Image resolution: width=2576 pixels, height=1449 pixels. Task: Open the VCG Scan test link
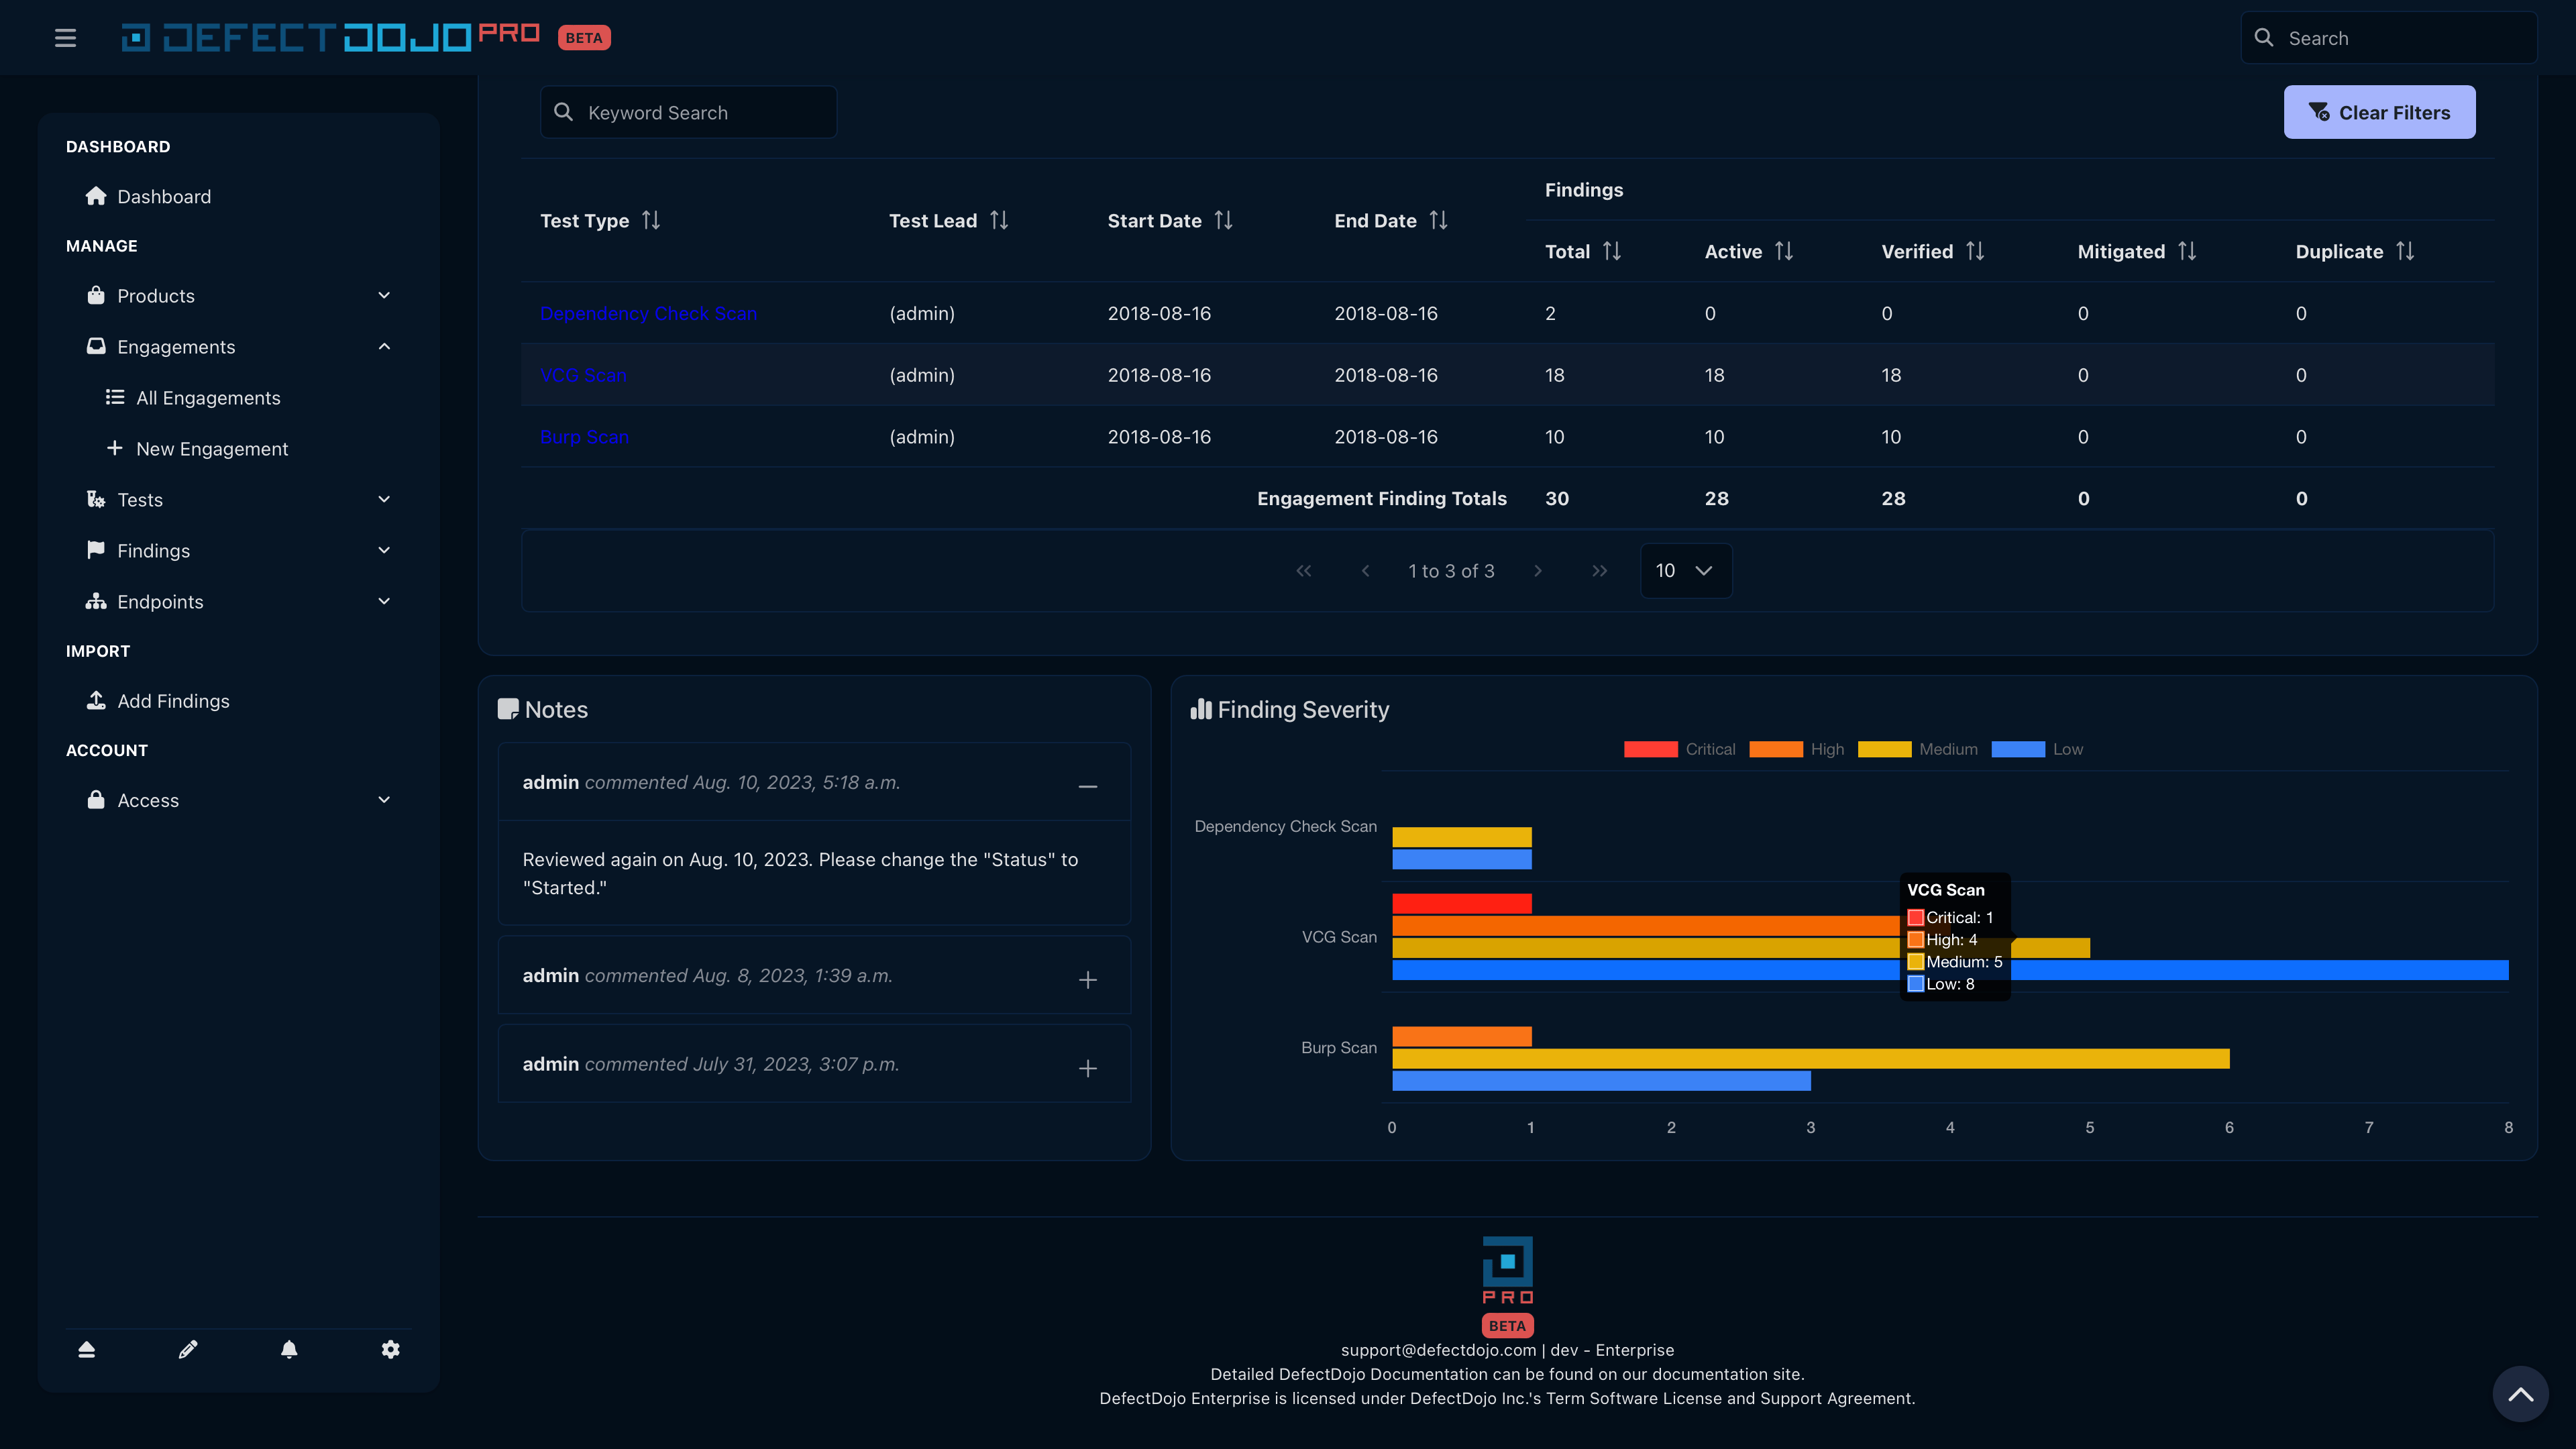584,375
